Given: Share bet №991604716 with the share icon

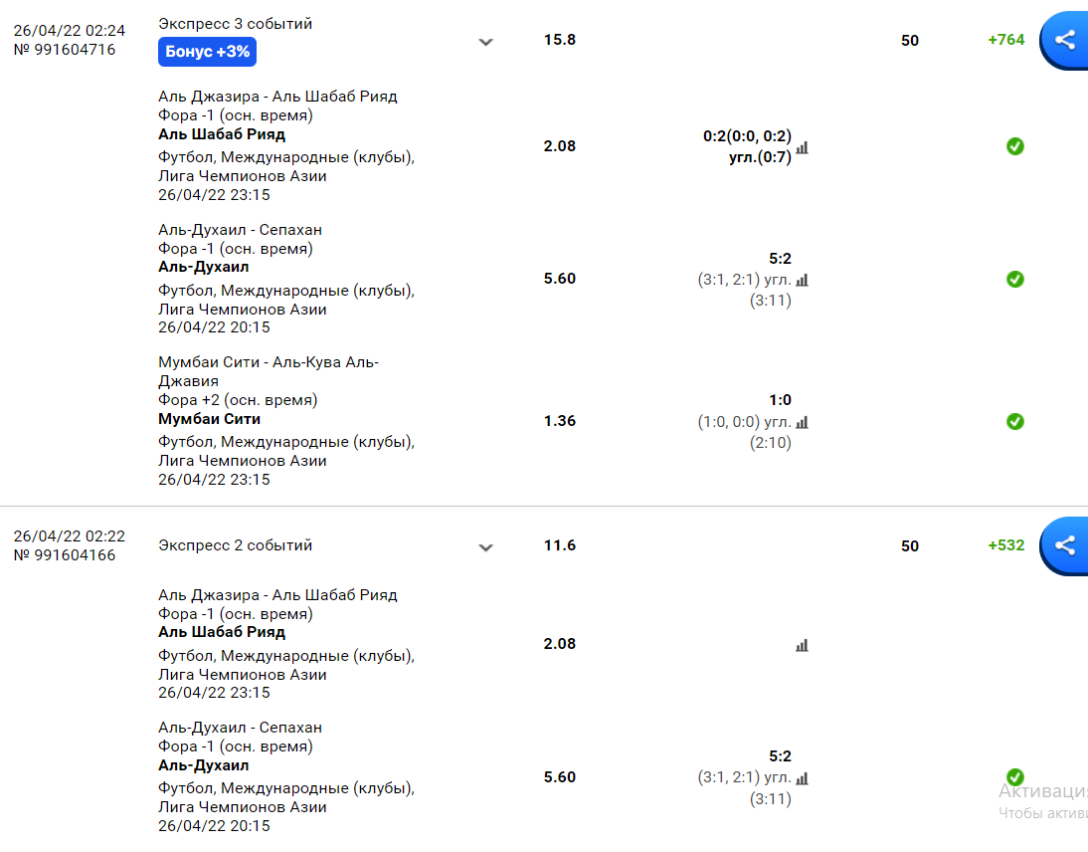Looking at the screenshot, I should click(1065, 40).
